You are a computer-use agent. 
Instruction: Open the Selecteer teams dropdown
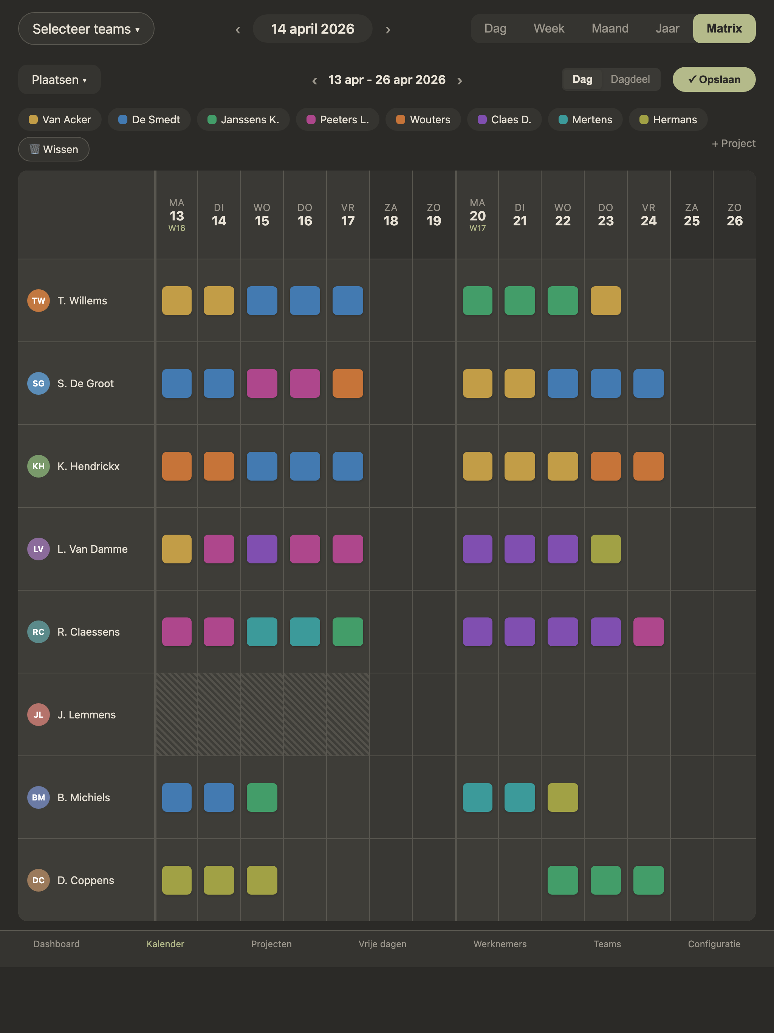(87, 28)
